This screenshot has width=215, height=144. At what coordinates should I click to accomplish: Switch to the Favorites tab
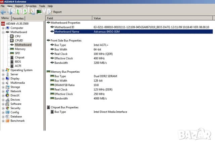[x=18, y=19]
